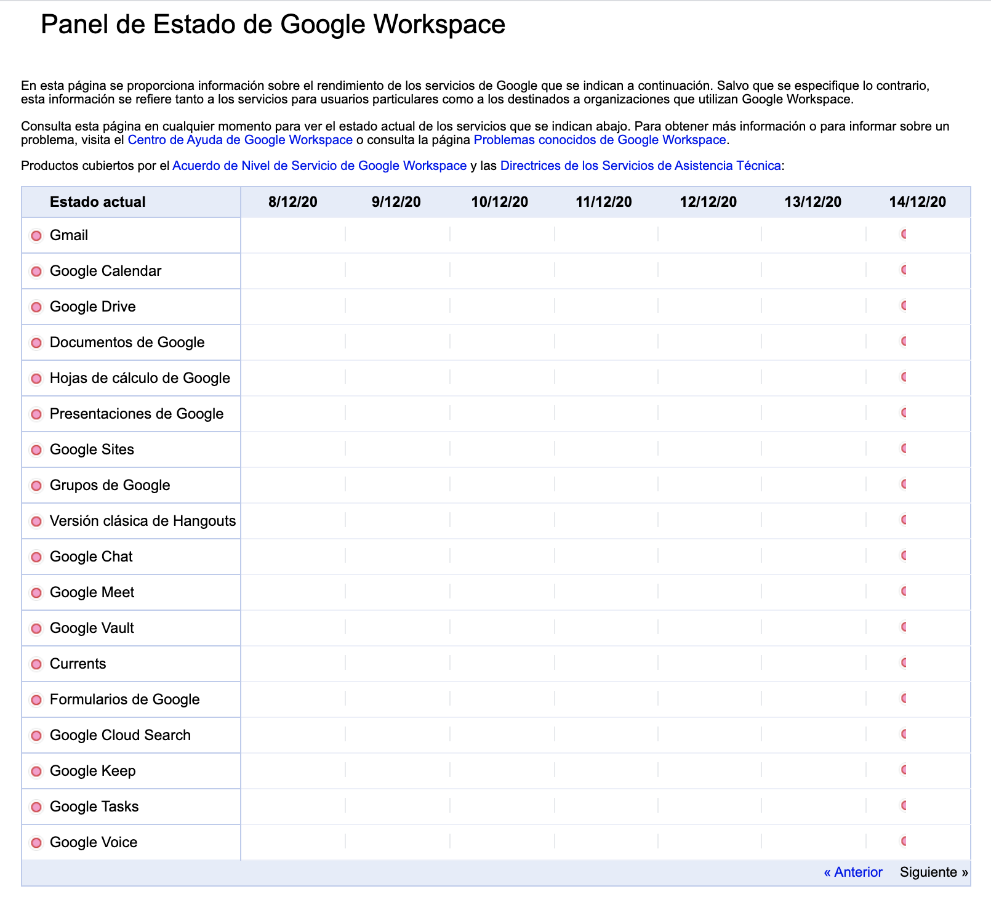991x910 pixels.
Task: Open Google Meet incident marker in the 14/12/20 column
Action: click(904, 591)
